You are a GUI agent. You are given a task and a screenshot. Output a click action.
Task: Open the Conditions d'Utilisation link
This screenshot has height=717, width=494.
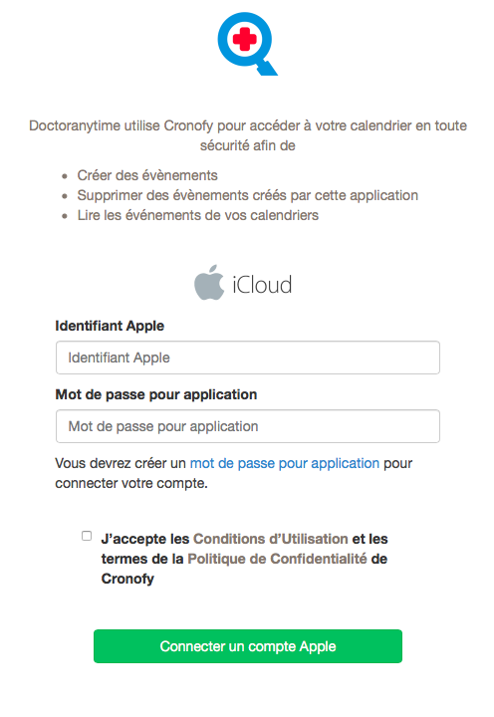(x=271, y=539)
